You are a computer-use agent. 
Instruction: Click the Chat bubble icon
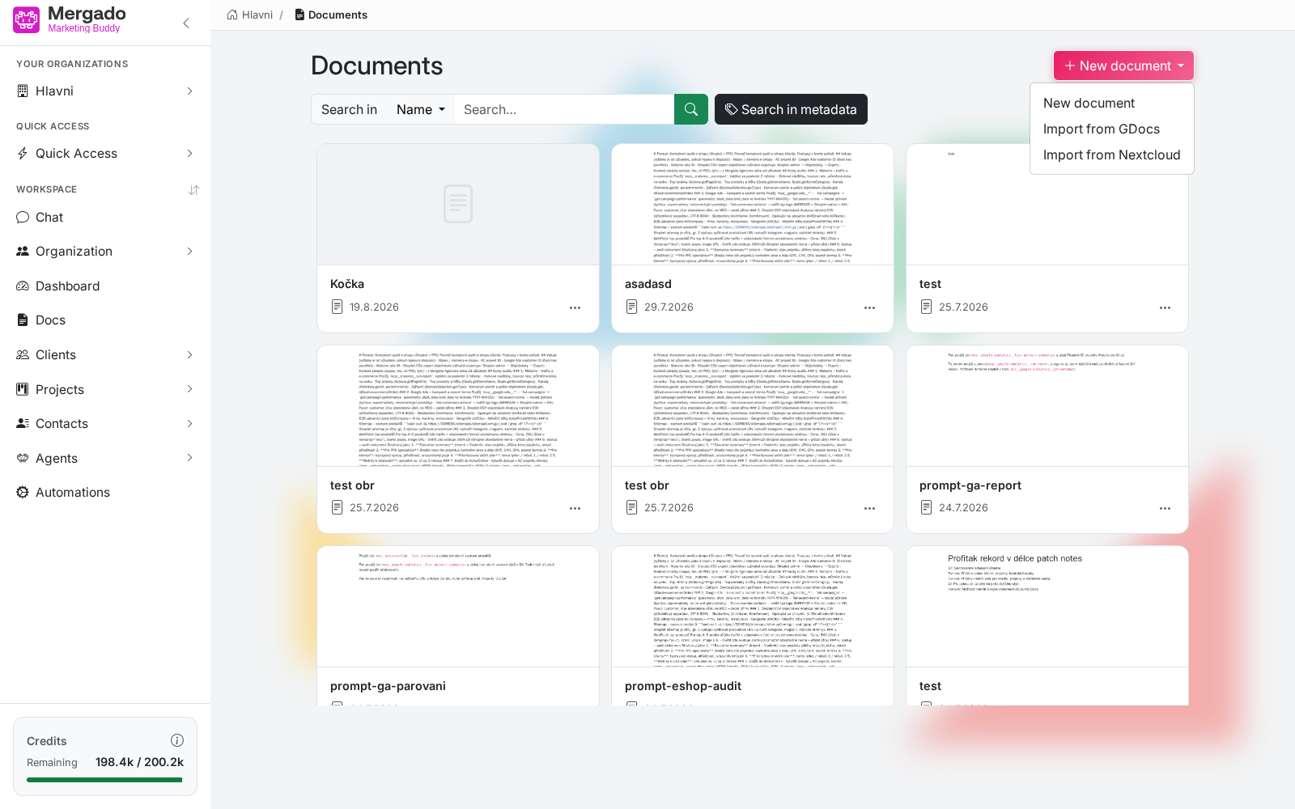click(23, 218)
